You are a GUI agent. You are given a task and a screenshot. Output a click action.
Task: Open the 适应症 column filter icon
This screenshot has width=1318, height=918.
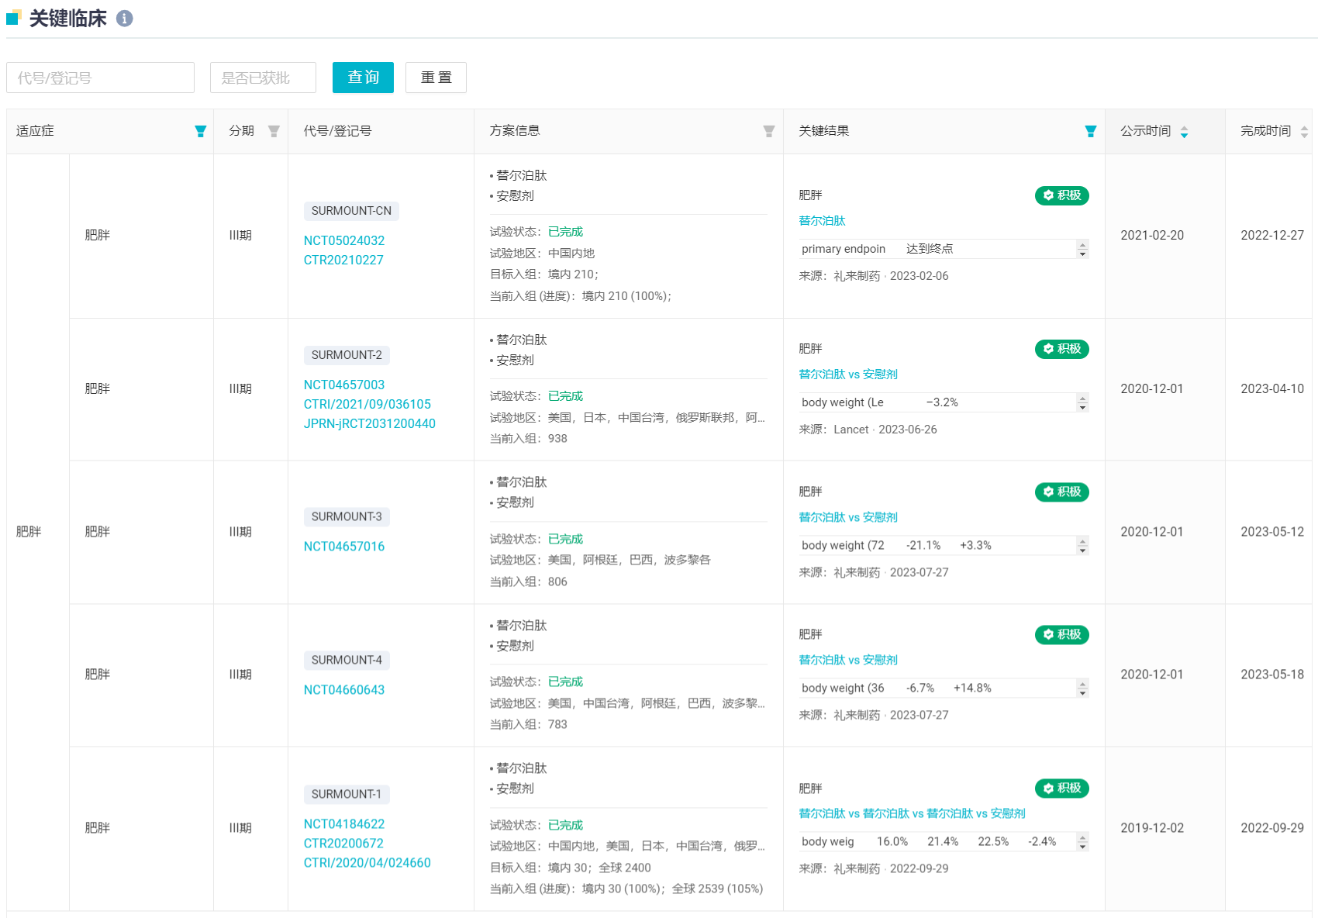[201, 132]
